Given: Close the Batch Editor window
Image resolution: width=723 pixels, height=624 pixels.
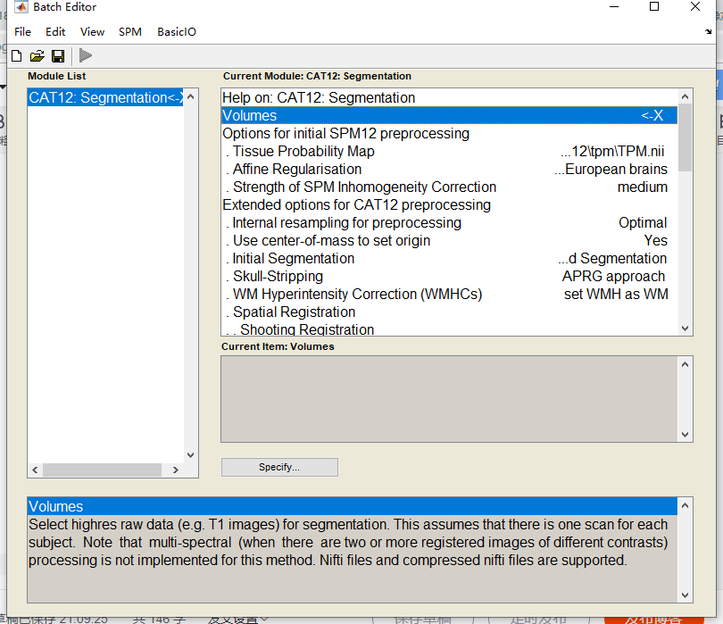Looking at the screenshot, I should point(694,6).
